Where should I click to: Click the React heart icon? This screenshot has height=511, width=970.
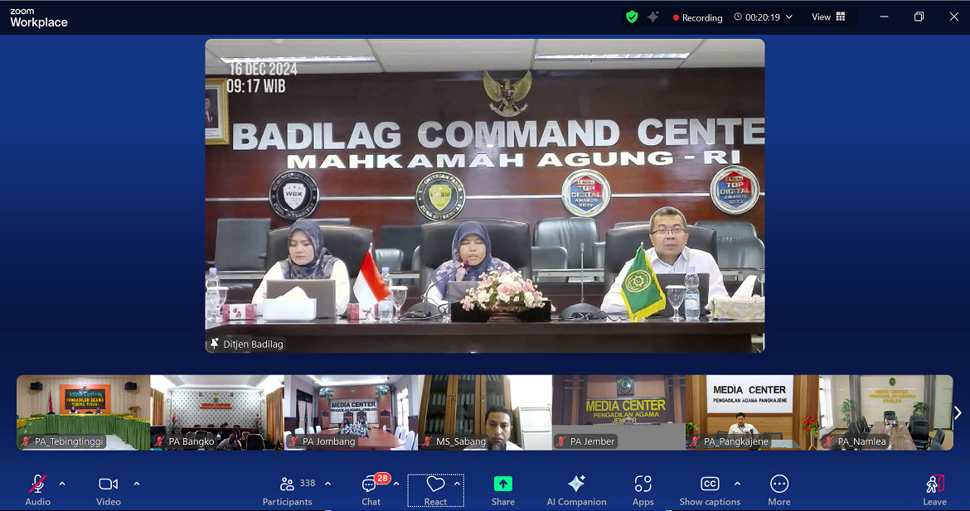[x=435, y=484]
